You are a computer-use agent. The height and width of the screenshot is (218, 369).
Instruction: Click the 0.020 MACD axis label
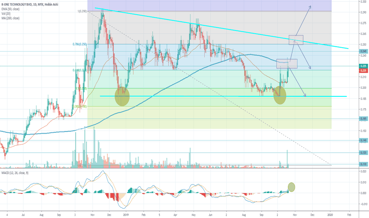pos(363,171)
